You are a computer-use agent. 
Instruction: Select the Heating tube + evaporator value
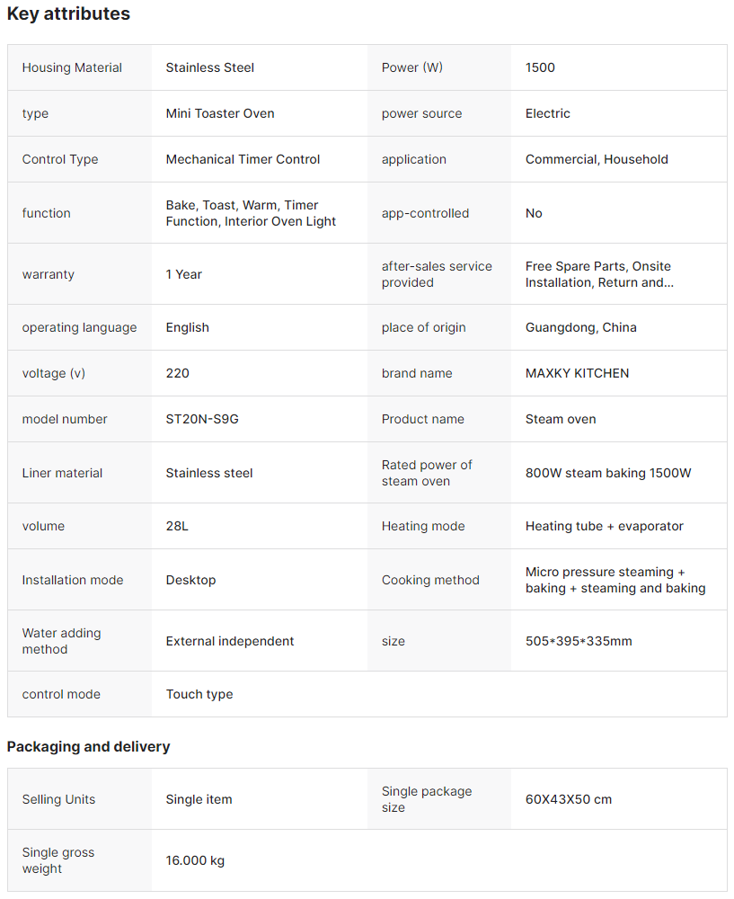click(604, 526)
